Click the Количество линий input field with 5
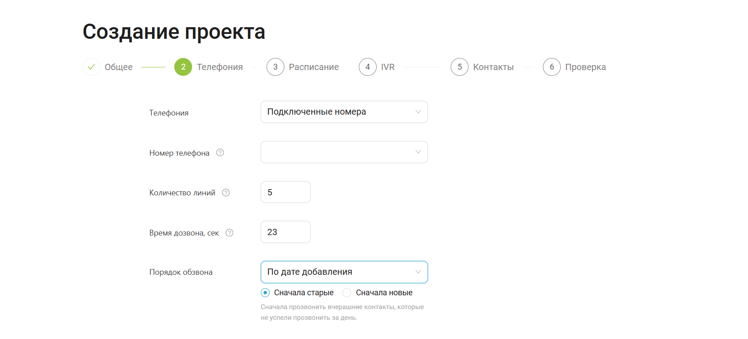Screen dimensions: 748x339 (x=286, y=192)
